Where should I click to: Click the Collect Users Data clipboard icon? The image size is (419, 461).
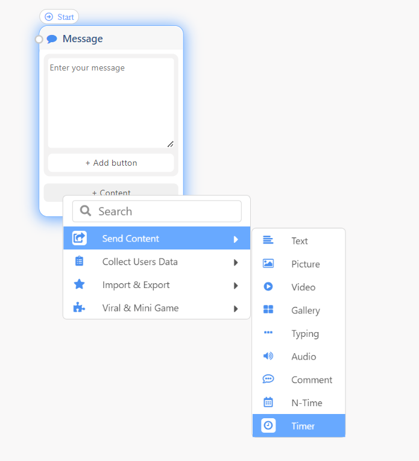point(79,261)
